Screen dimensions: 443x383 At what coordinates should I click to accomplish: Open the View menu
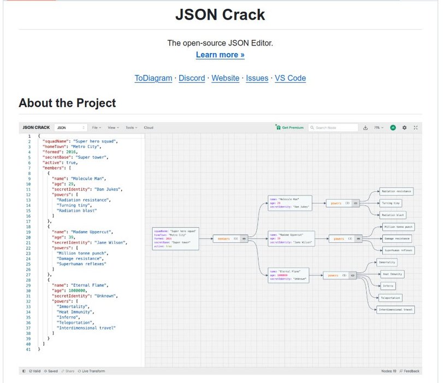click(x=113, y=127)
